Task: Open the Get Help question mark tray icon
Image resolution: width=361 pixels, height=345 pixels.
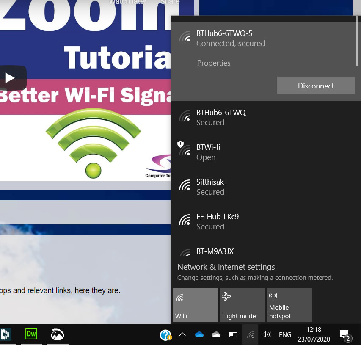Action: tap(165, 335)
